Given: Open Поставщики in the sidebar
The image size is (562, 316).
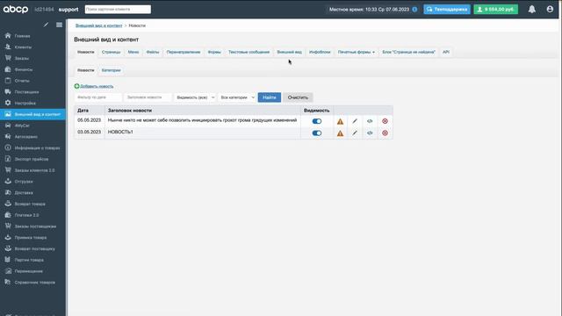Looking at the screenshot, I should [26, 91].
